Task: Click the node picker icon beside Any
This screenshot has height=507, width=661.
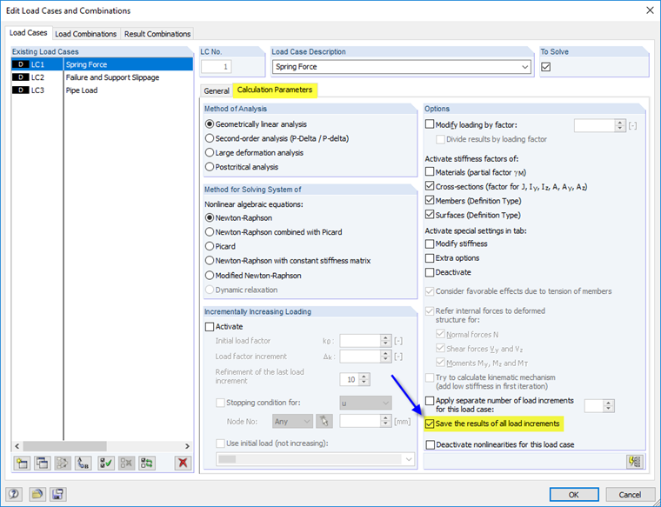Action: pyautogui.click(x=324, y=421)
